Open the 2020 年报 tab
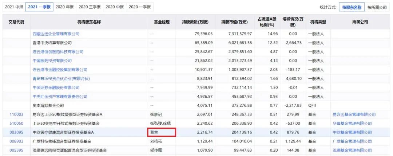 (x=65, y=7)
